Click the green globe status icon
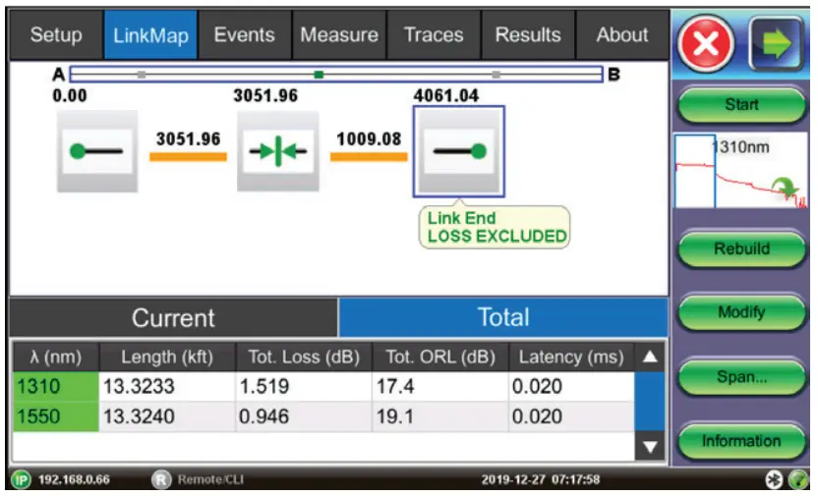The image size is (818, 496). tap(798, 478)
